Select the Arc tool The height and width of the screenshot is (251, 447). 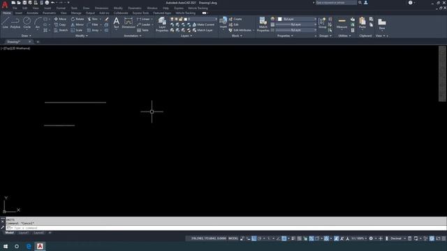tap(38, 23)
